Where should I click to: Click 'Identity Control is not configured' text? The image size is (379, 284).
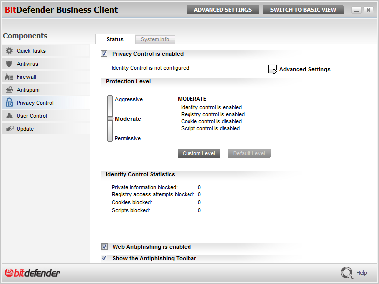150,68
